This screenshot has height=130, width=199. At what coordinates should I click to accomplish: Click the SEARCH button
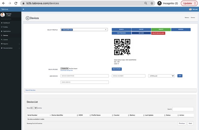point(122,29)
